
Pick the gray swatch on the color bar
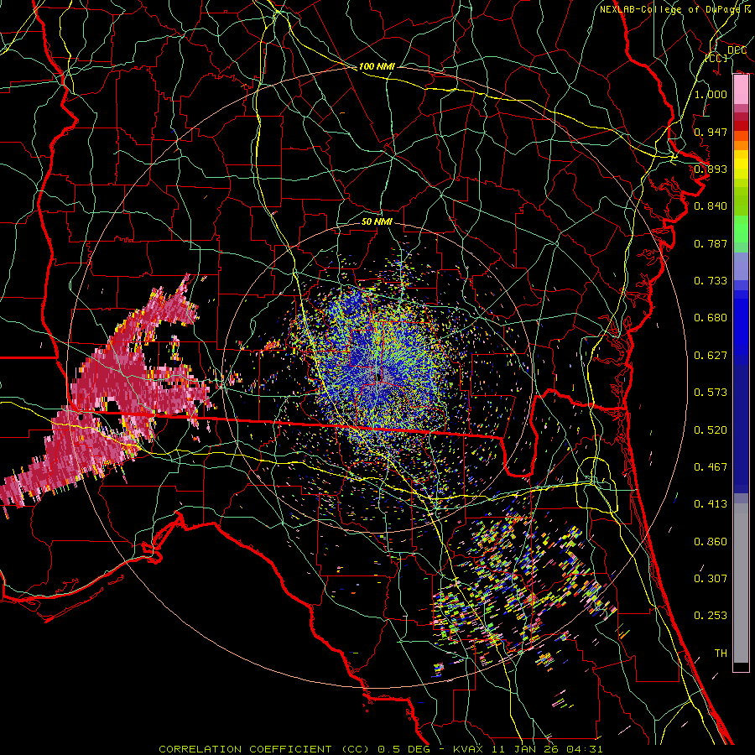[741, 583]
